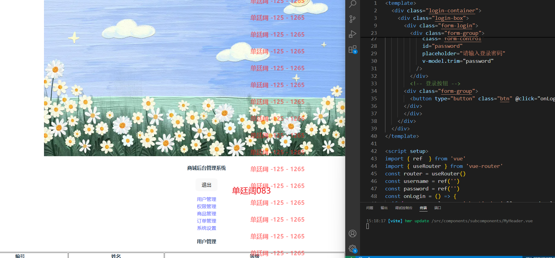Switch to the 输出 panel tab
Image resolution: width=555 pixels, height=258 pixels.
pos(384,208)
